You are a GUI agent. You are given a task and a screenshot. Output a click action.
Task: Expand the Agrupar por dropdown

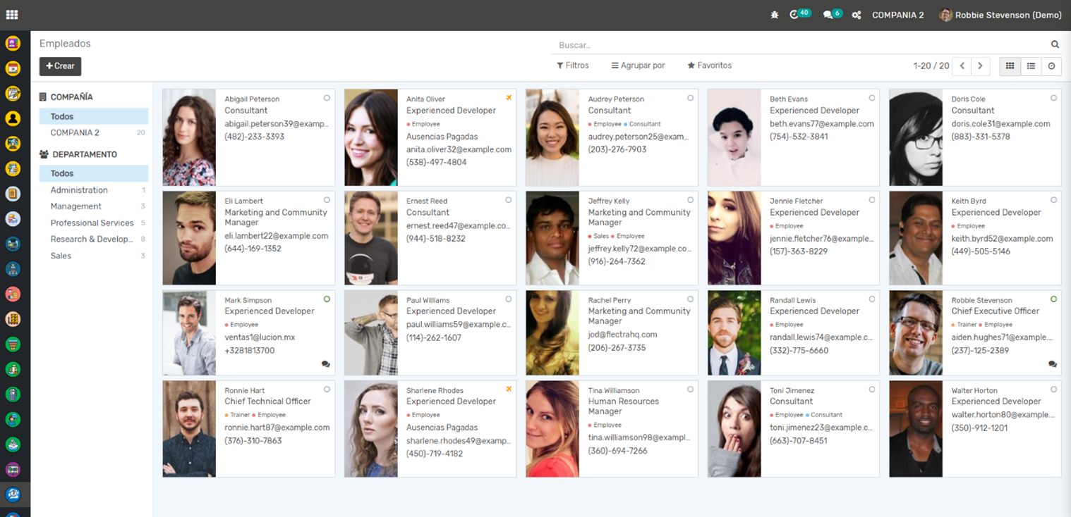pos(638,66)
